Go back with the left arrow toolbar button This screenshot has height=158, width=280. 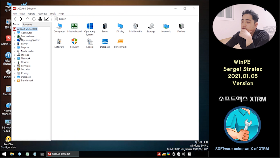15,19
